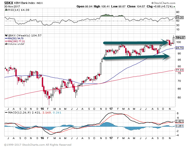Click the Volume undef legend label
Screen dimensions: 190x152
click(16, 44)
